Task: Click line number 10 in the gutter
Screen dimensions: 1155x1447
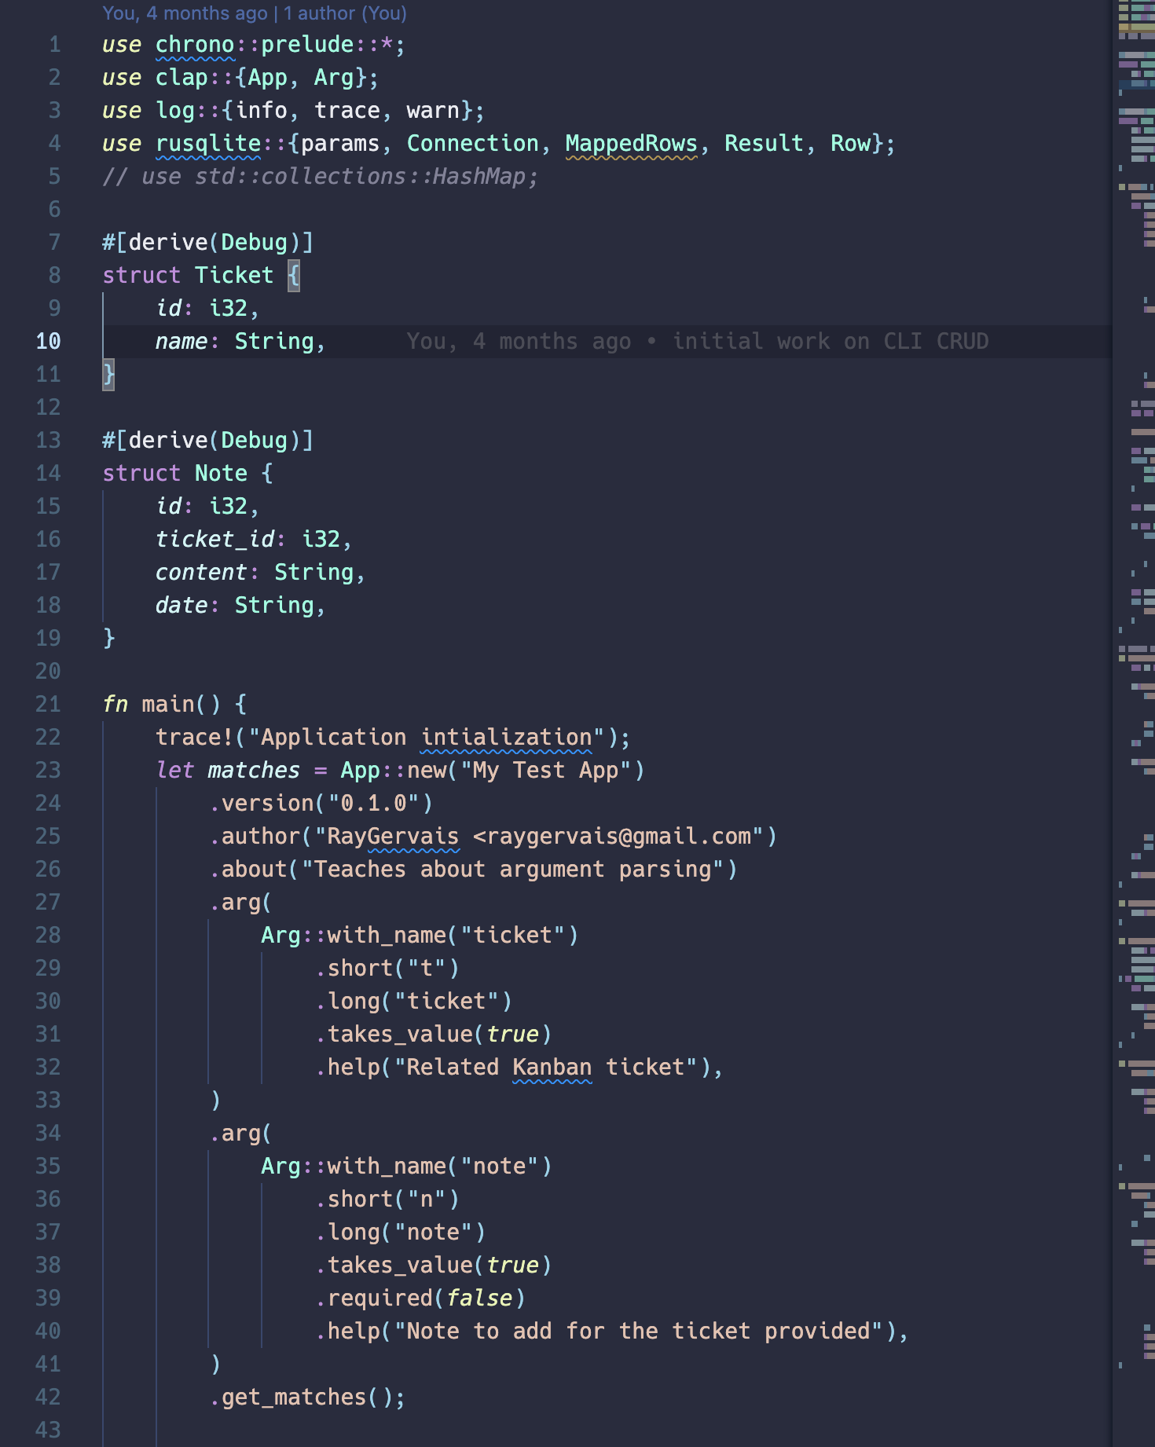Action: (x=48, y=341)
